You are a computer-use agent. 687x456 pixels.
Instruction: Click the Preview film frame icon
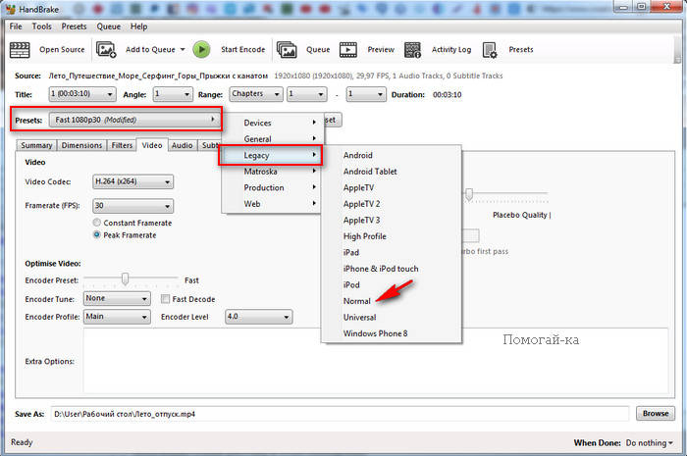pos(348,50)
